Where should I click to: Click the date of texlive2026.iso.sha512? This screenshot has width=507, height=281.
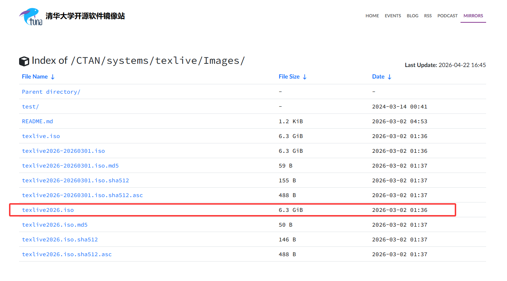click(x=400, y=240)
